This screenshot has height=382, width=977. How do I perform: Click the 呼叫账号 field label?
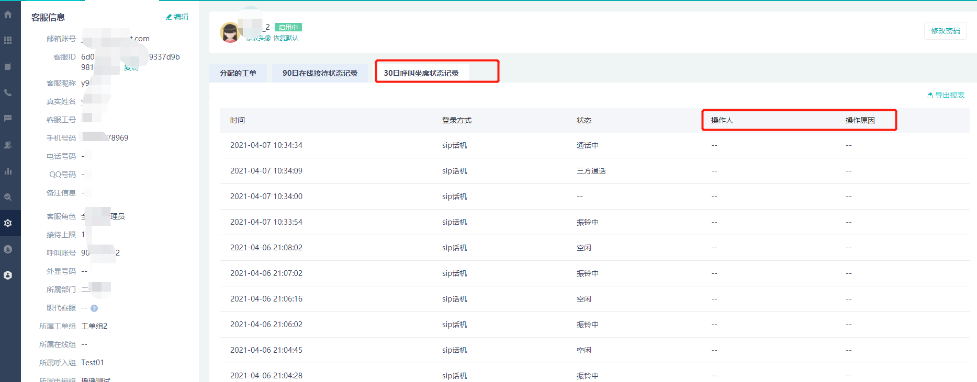point(61,253)
